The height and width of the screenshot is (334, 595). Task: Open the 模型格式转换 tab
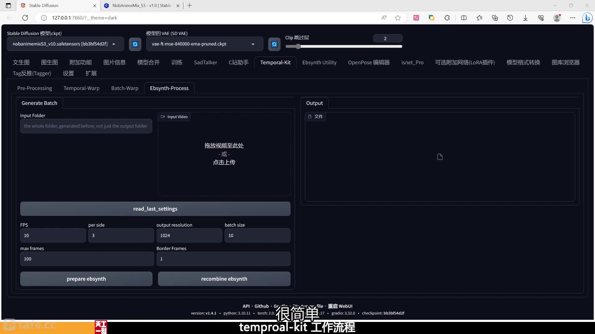523,62
